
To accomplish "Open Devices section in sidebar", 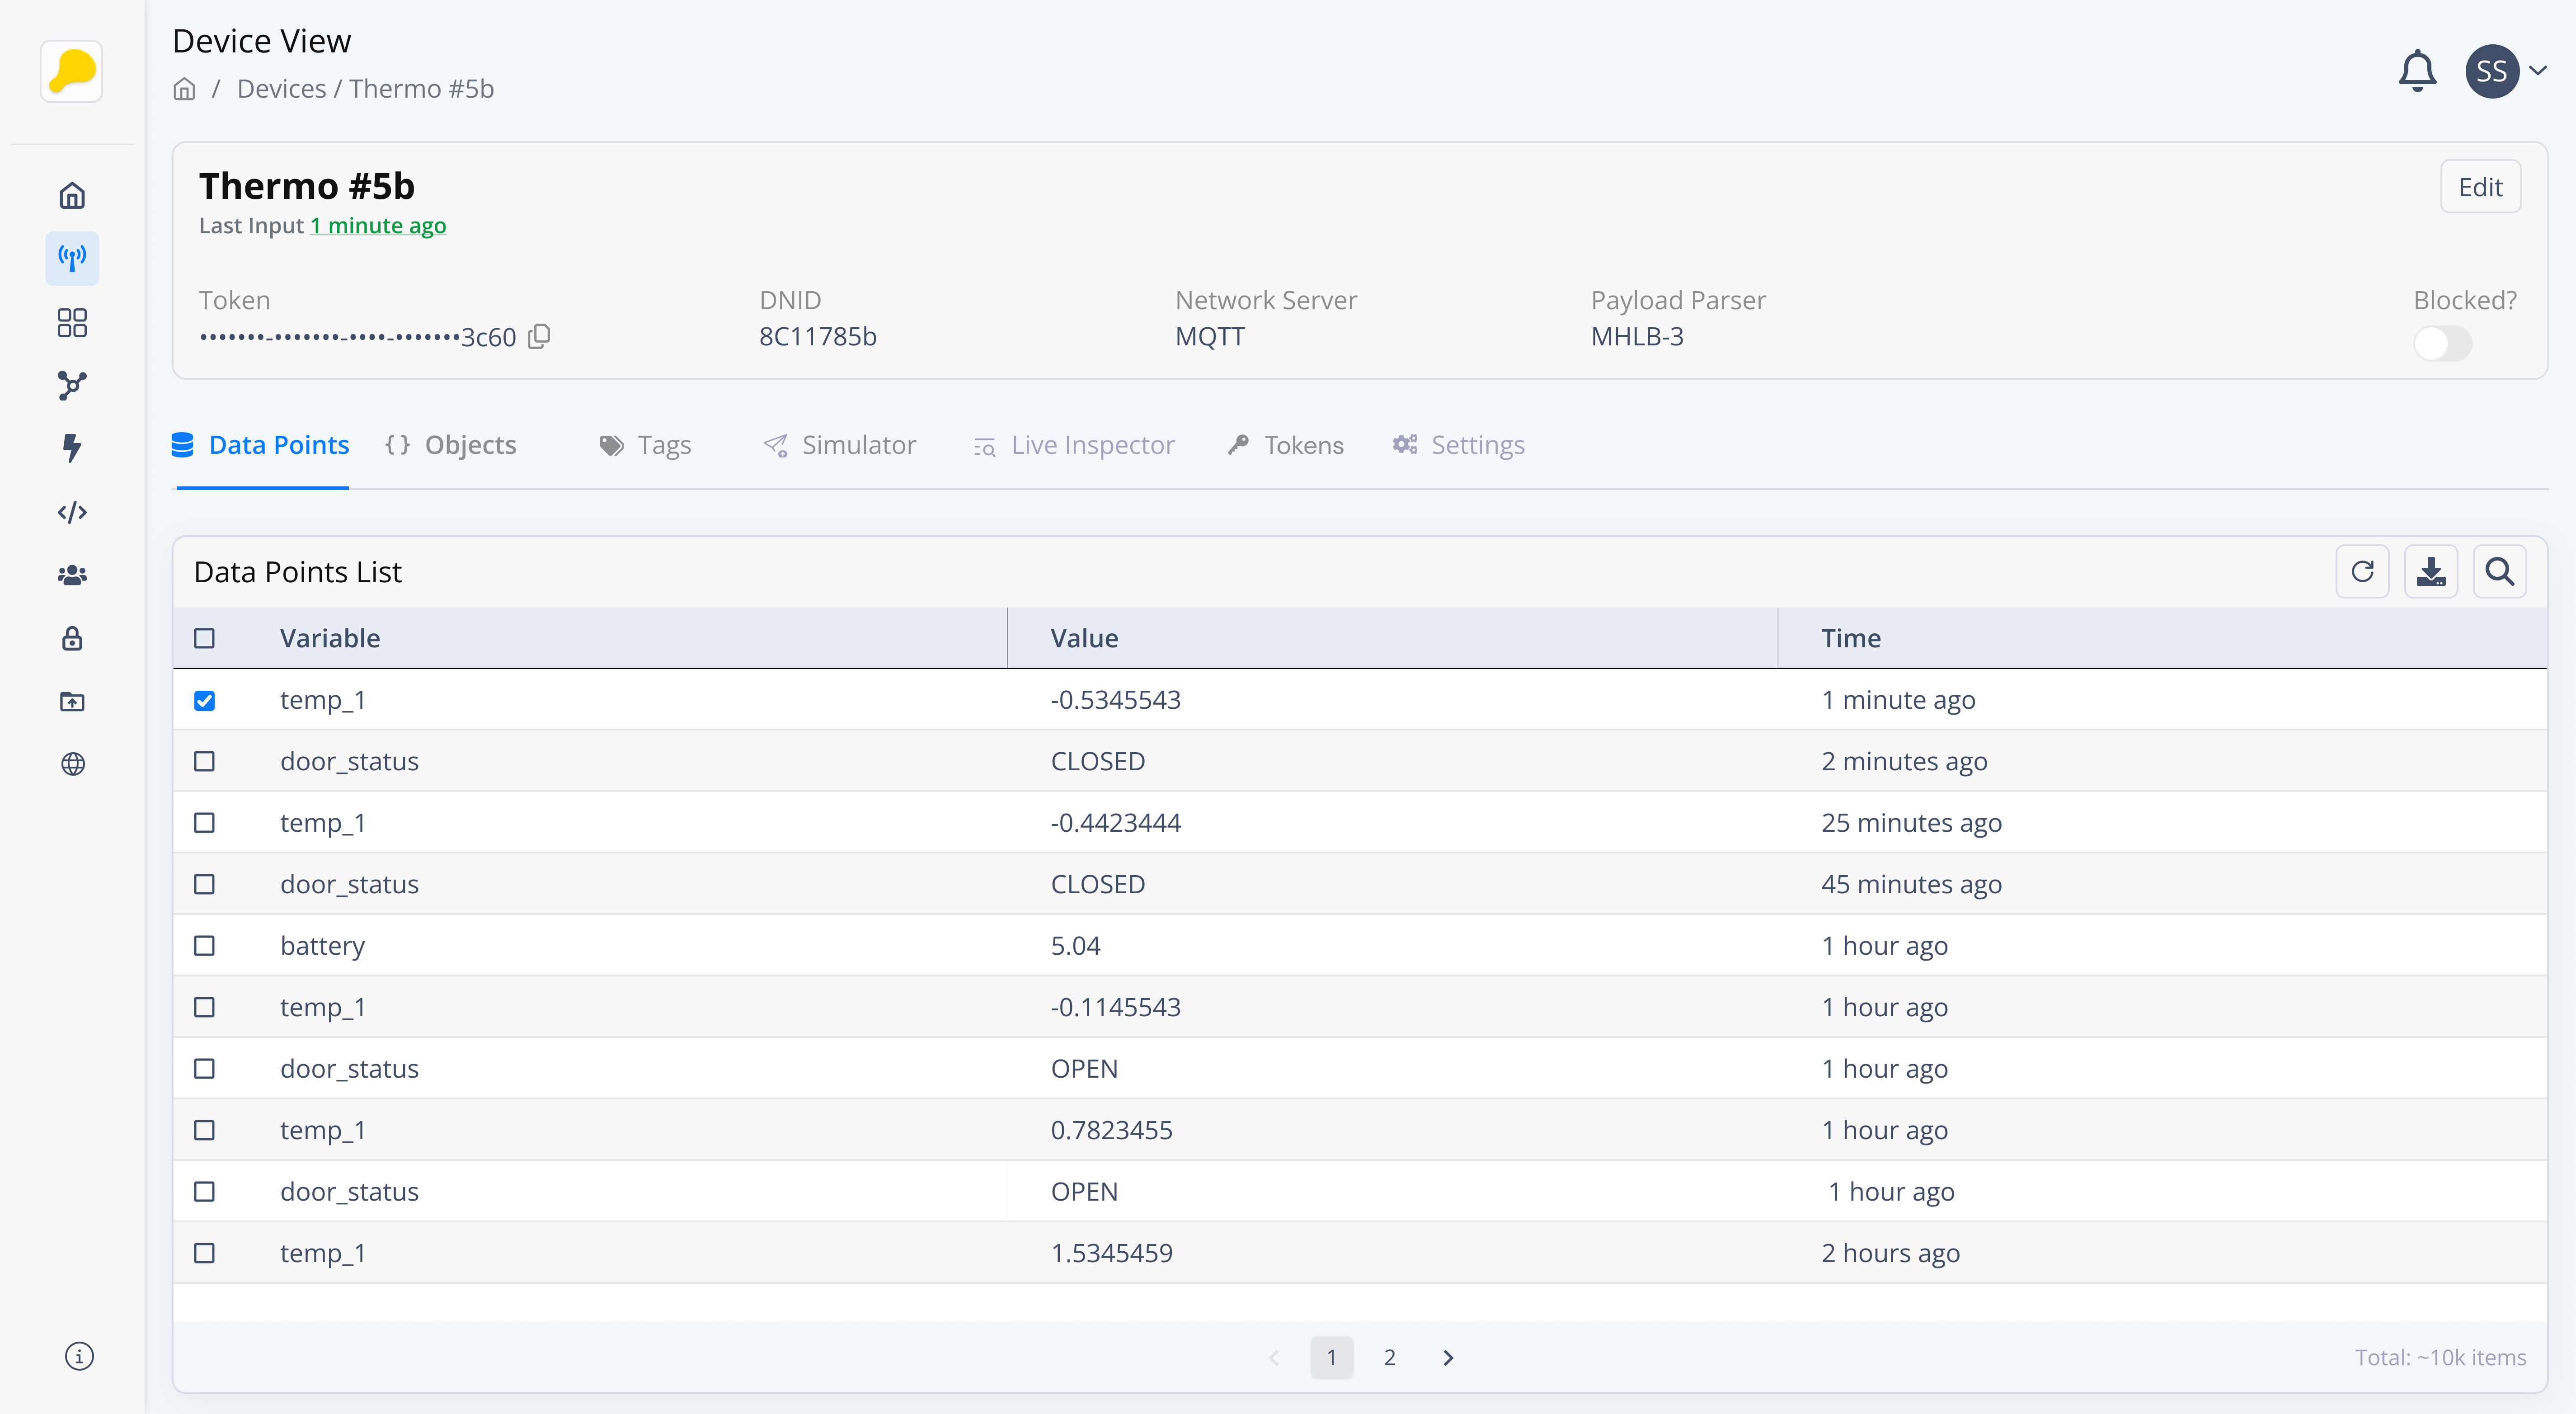I will coord(72,258).
